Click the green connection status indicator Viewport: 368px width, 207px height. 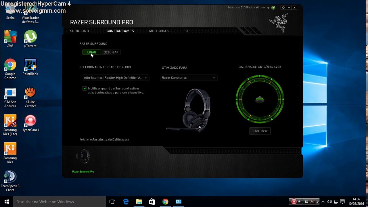point(273,7)
